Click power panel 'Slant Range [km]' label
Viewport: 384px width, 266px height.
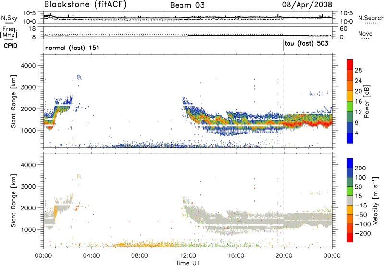tap(13, 101)
